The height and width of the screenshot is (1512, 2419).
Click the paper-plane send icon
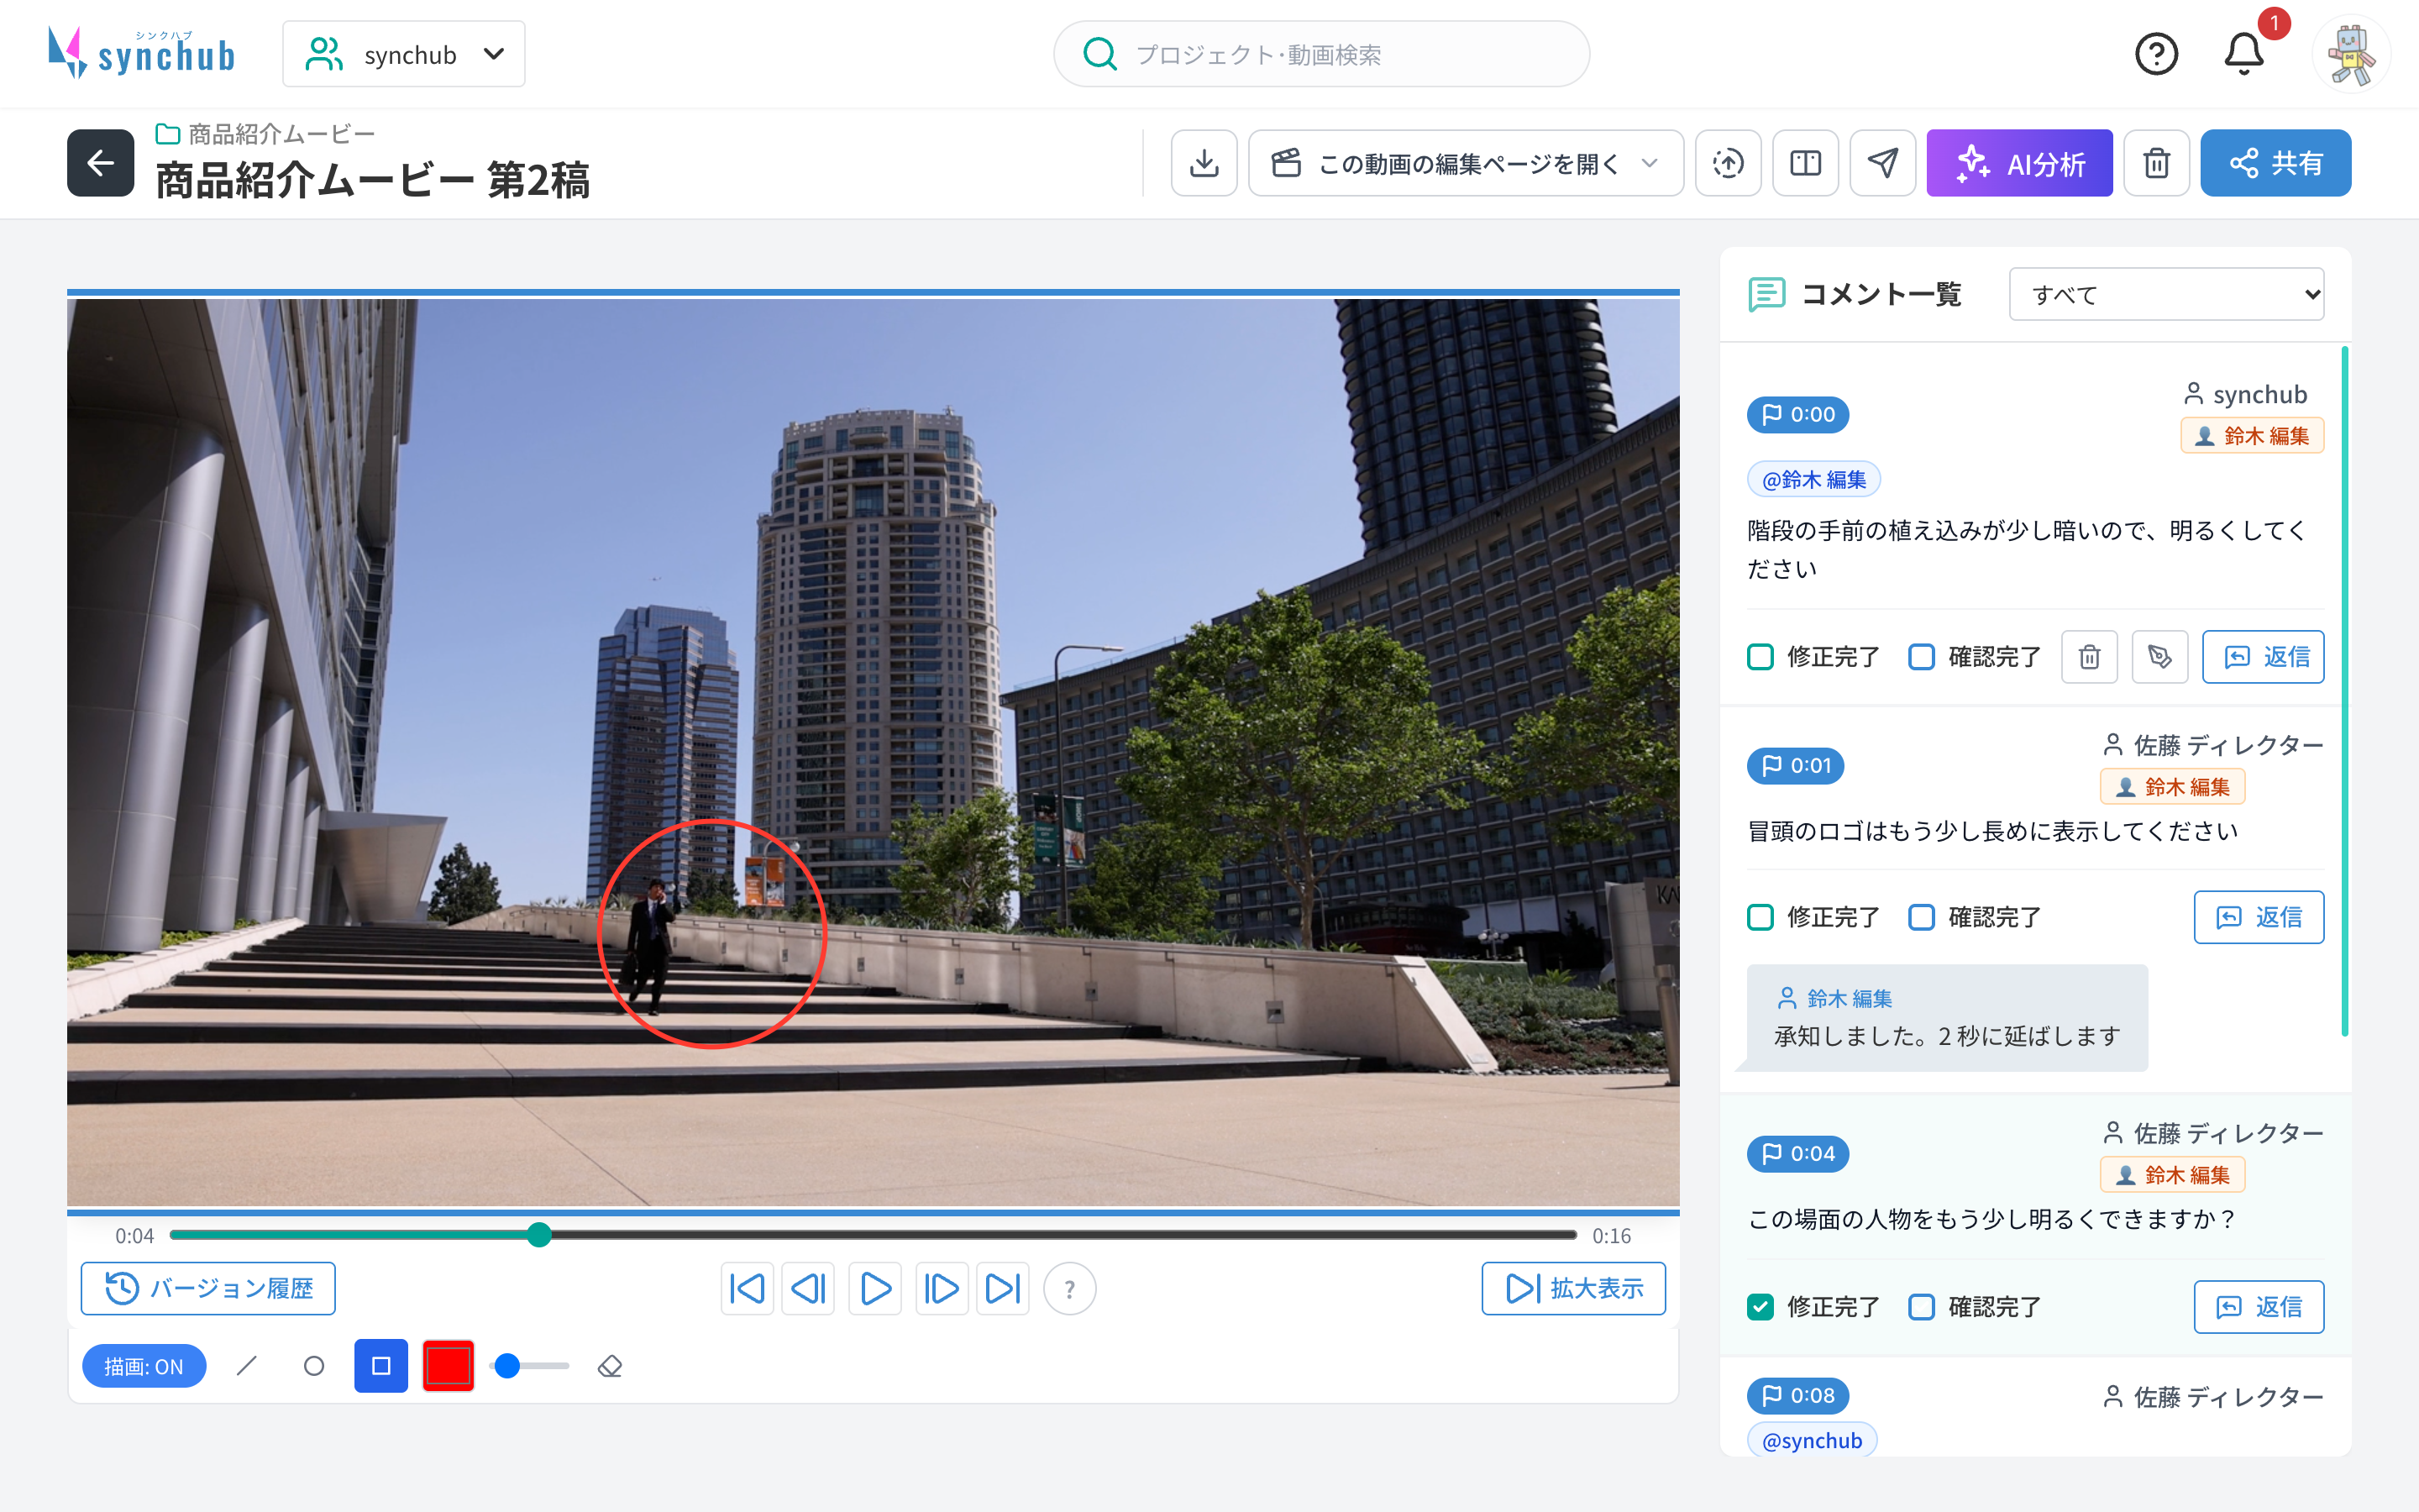(x=1882, y=163)
